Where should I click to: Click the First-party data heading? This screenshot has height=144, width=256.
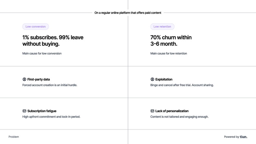click(39, 79)
